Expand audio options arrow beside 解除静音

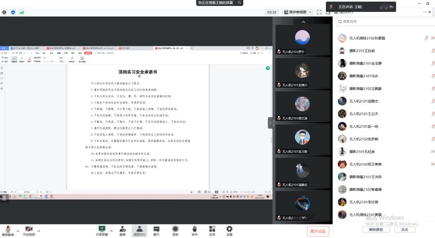coord(17,231)
